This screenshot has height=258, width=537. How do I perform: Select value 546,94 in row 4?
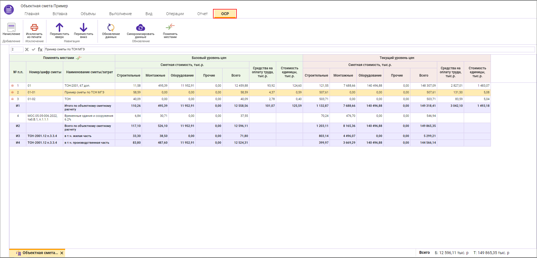click(424, 118)
